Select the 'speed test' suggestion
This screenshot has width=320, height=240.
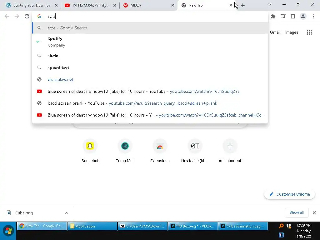[150, 67]
